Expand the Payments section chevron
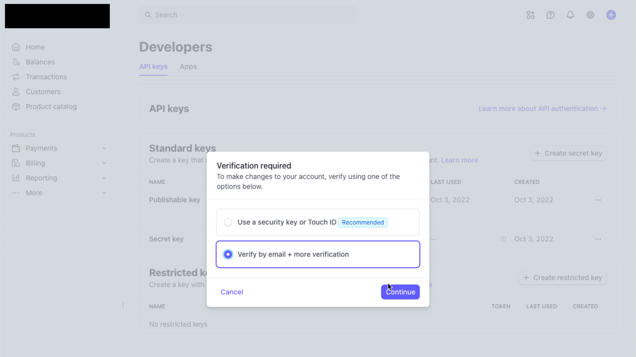636x357 pixels. [104, 148]
